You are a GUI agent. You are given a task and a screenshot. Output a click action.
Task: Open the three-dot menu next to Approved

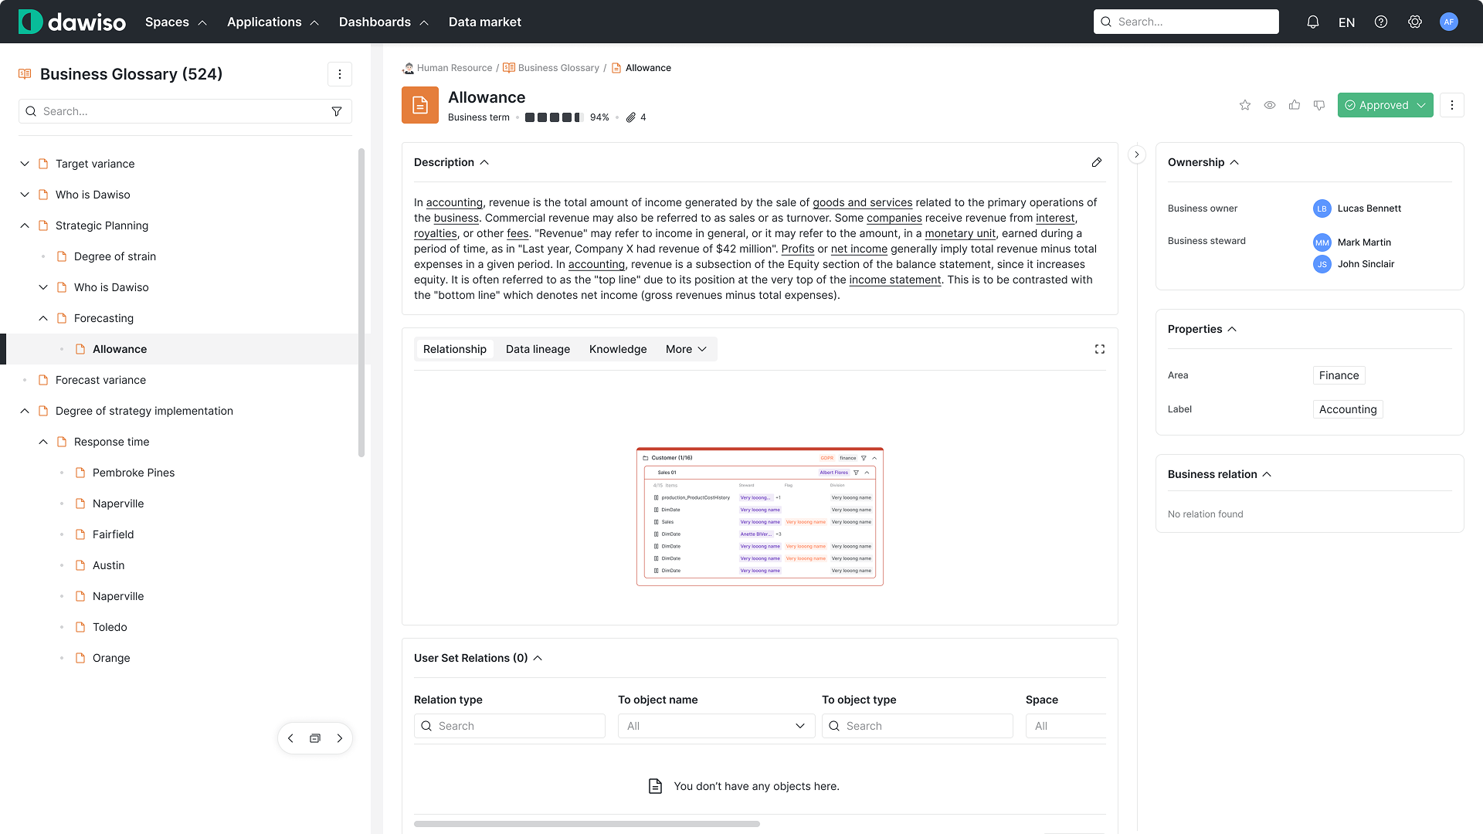tap(1452, 105)
